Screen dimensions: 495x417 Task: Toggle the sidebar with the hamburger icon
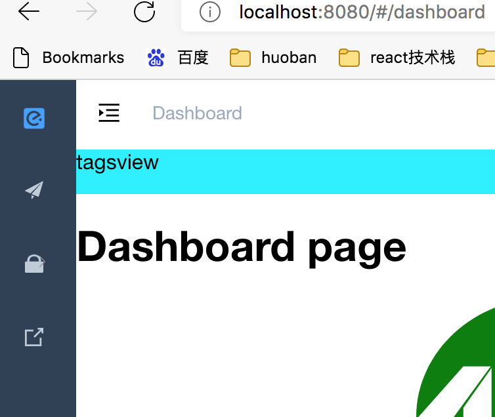pos(109,113)
